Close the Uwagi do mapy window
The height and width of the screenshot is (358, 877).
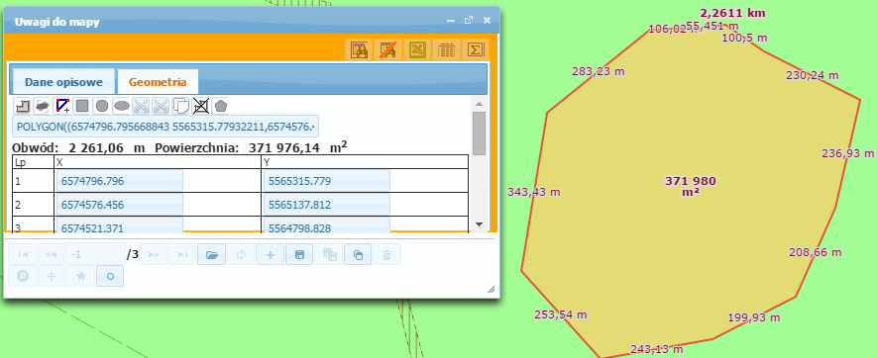(x=487, y=21)
